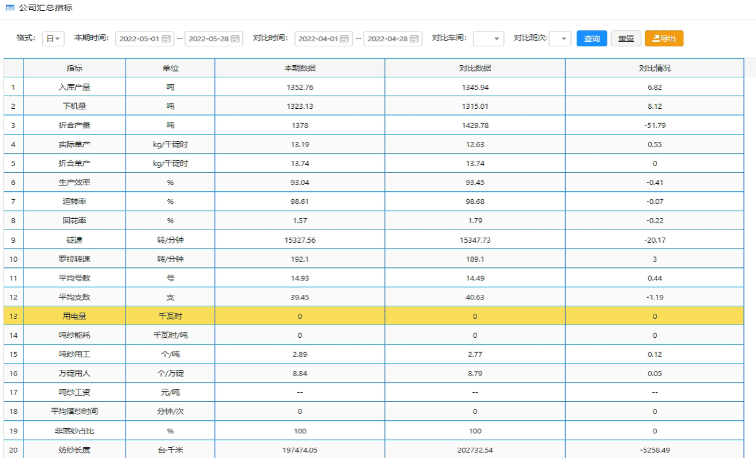The height and width of the screenshot is (458, 756).
Task: Select the 平均支数 indicator cell
Action: [x=75, y=297]
